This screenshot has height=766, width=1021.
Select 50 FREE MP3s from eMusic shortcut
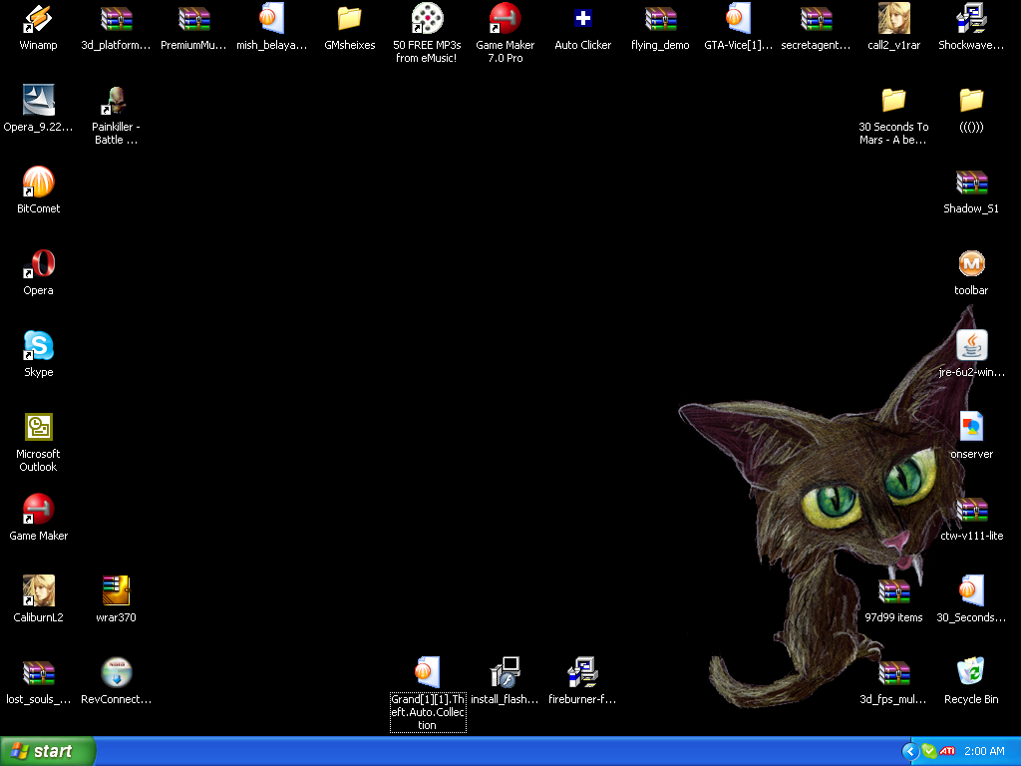click(427, 19)
